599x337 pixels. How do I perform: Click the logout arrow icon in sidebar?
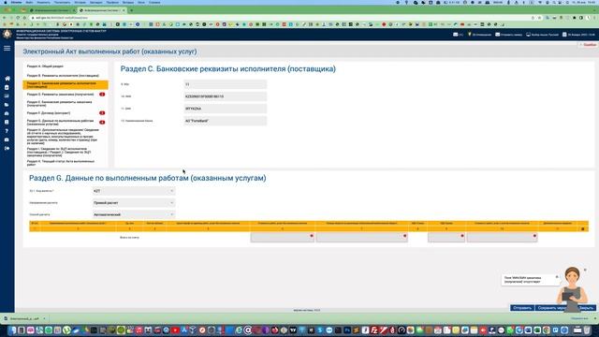point(7,148)
